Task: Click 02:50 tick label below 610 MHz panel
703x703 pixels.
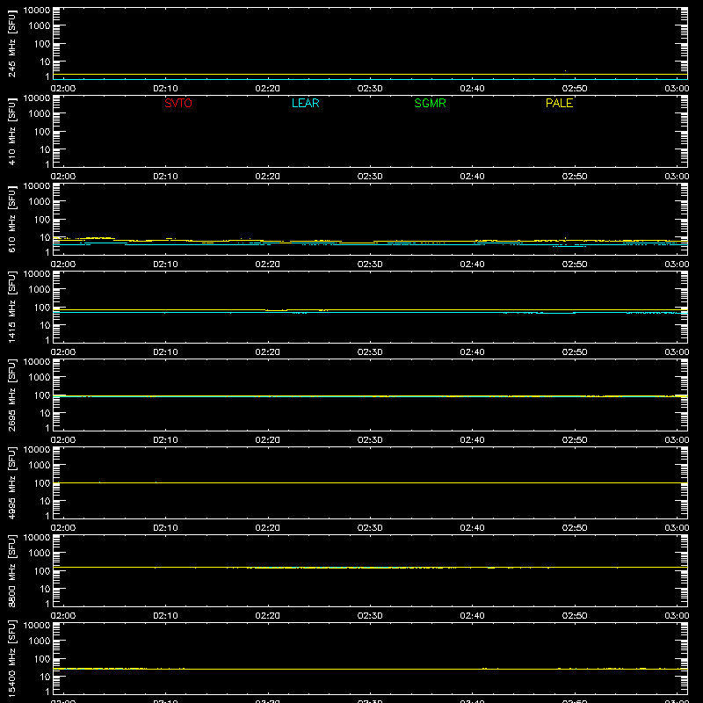Action: [575, 265]
